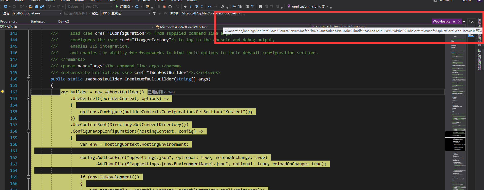Click the 继续(C) continue button

[123, 7]
